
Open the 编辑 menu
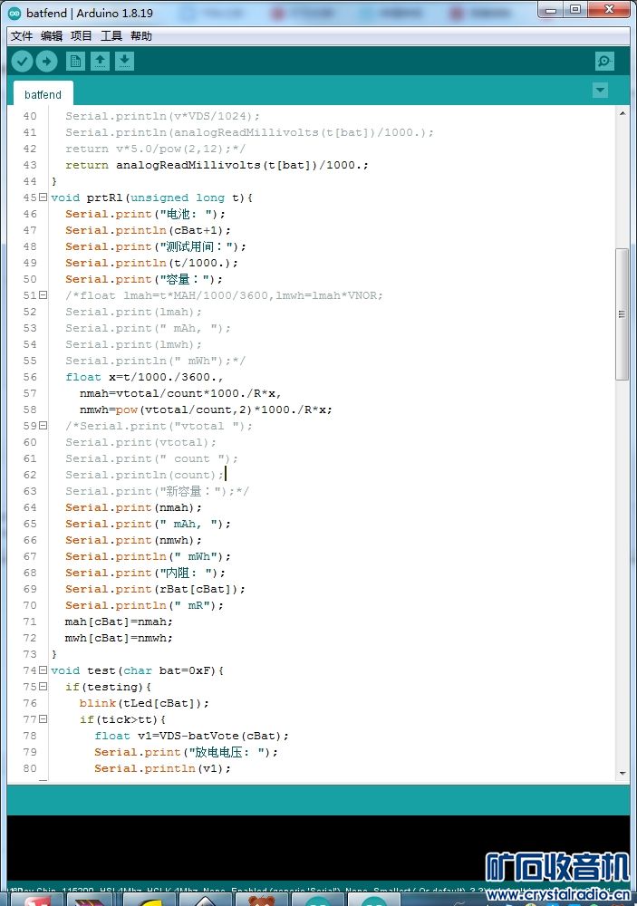pyautogui.click(x=52, y=36)
